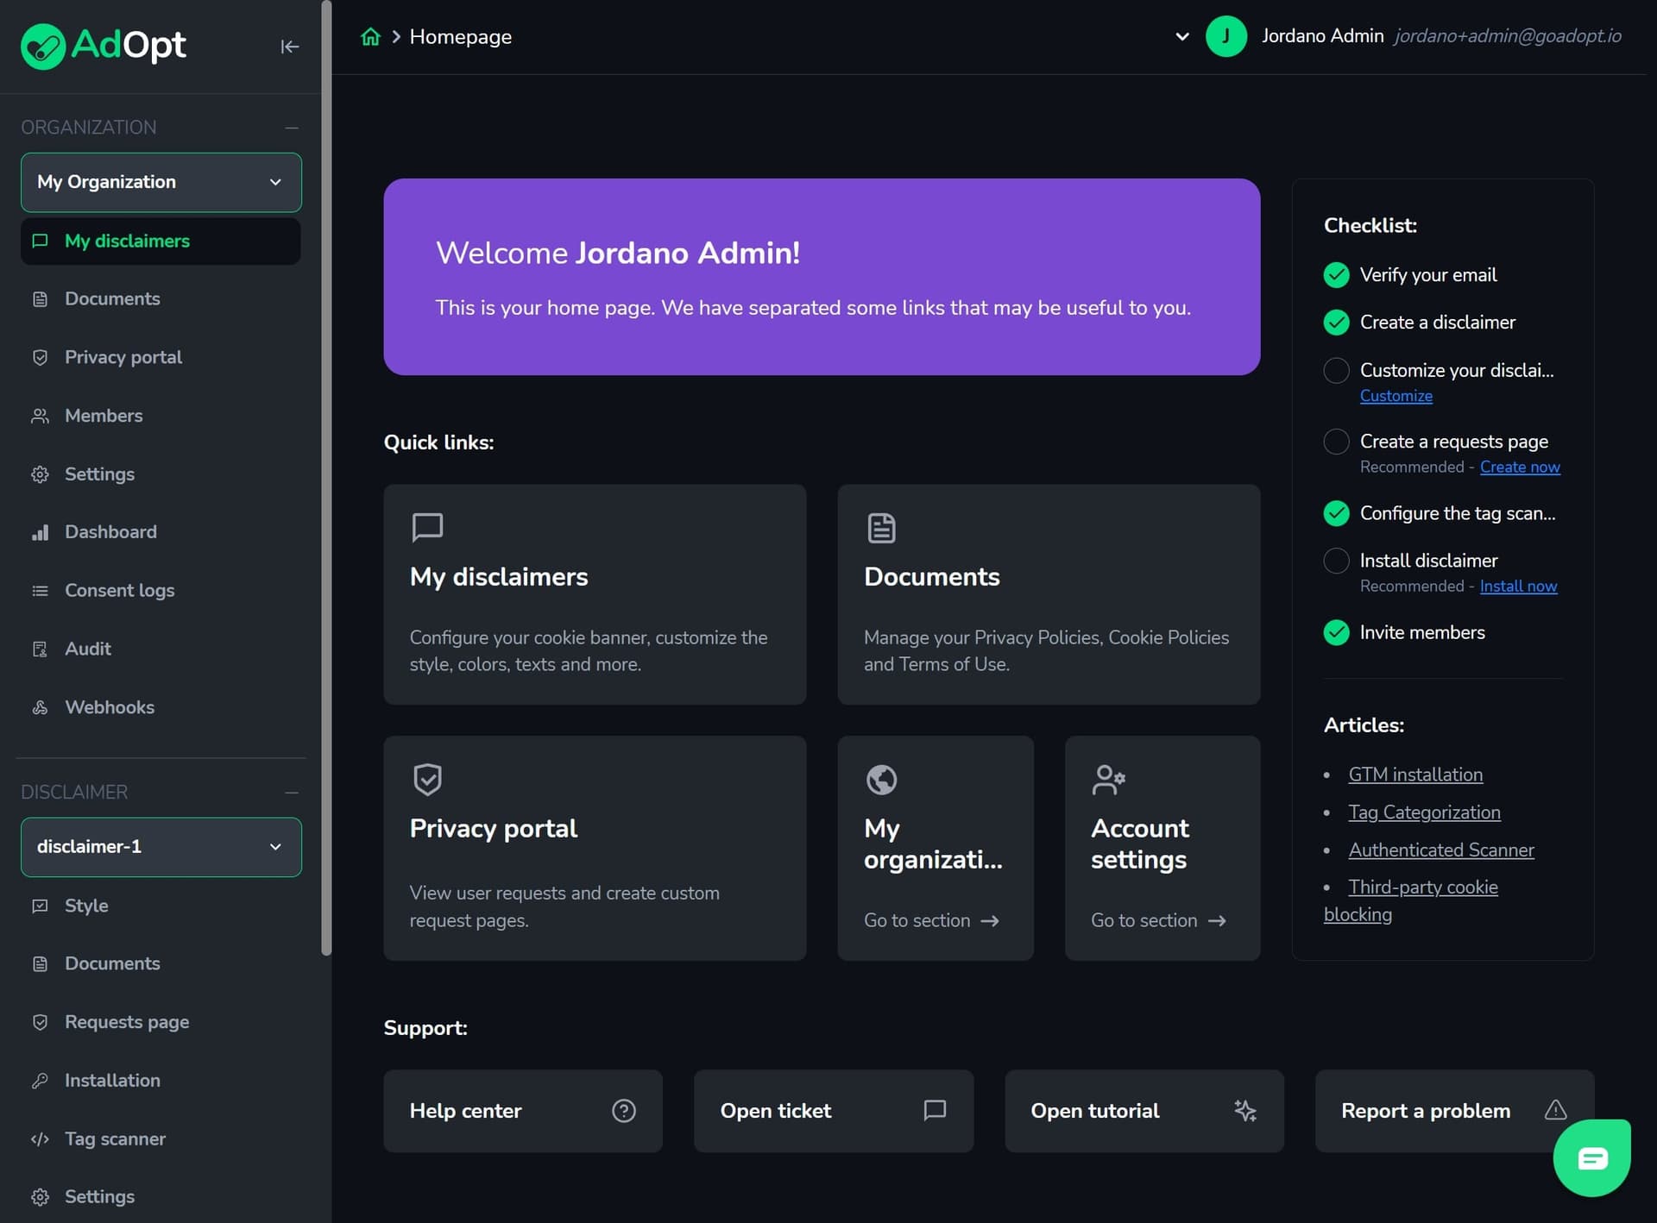Click the Installation key icon
Screen dimensions: 1657x1223
[x=40, y=1081]
